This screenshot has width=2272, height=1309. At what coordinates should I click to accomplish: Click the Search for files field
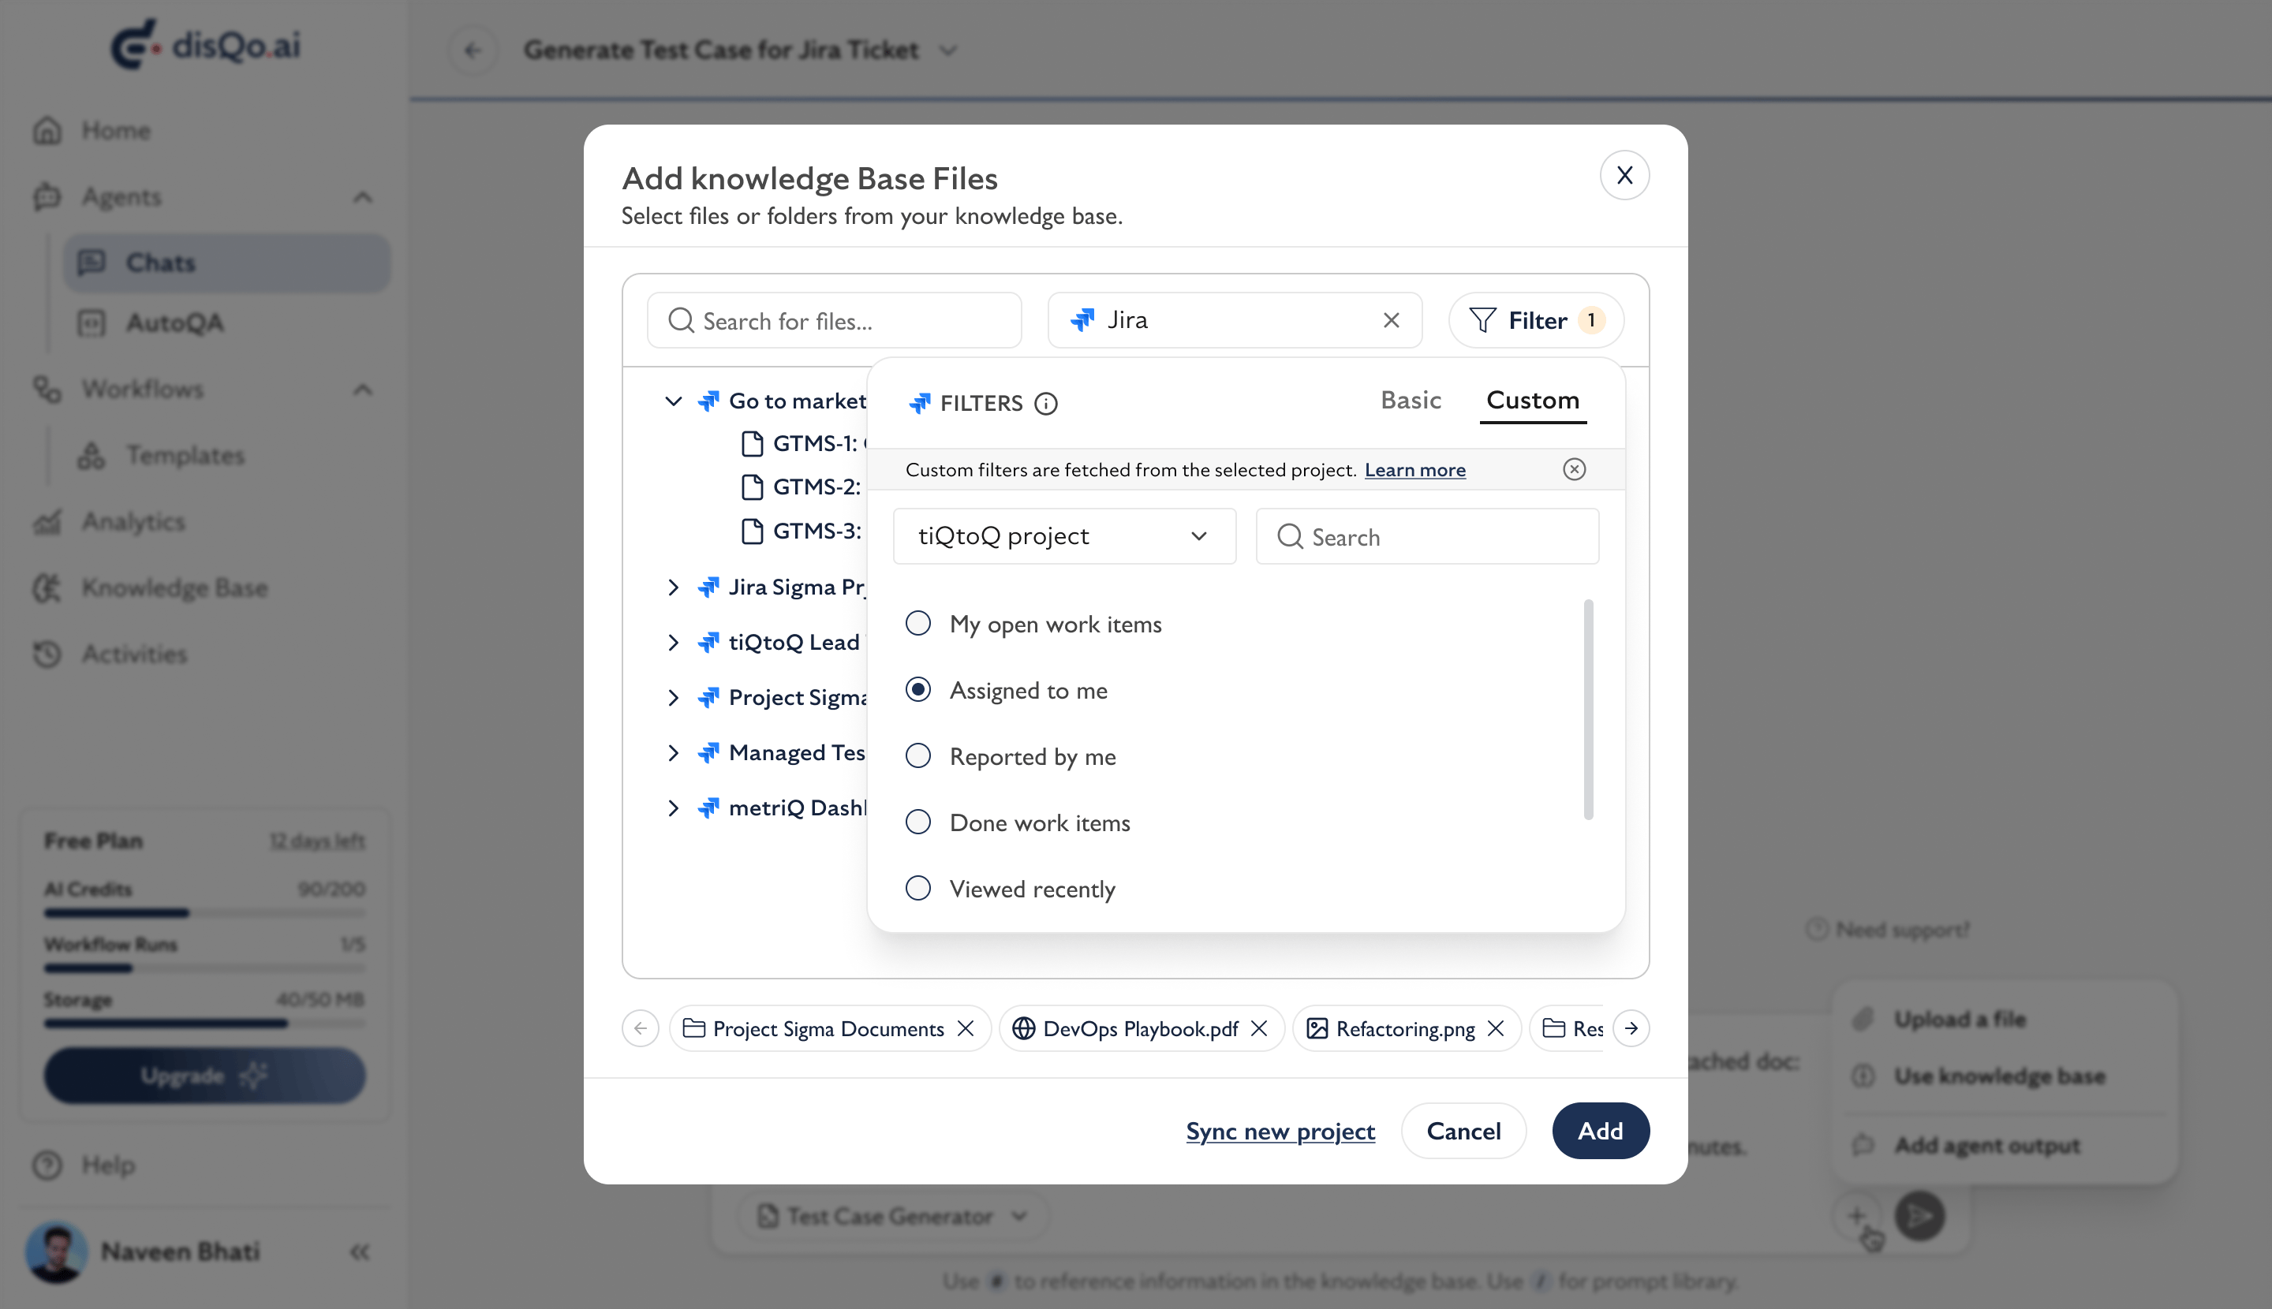click(834, 320)
